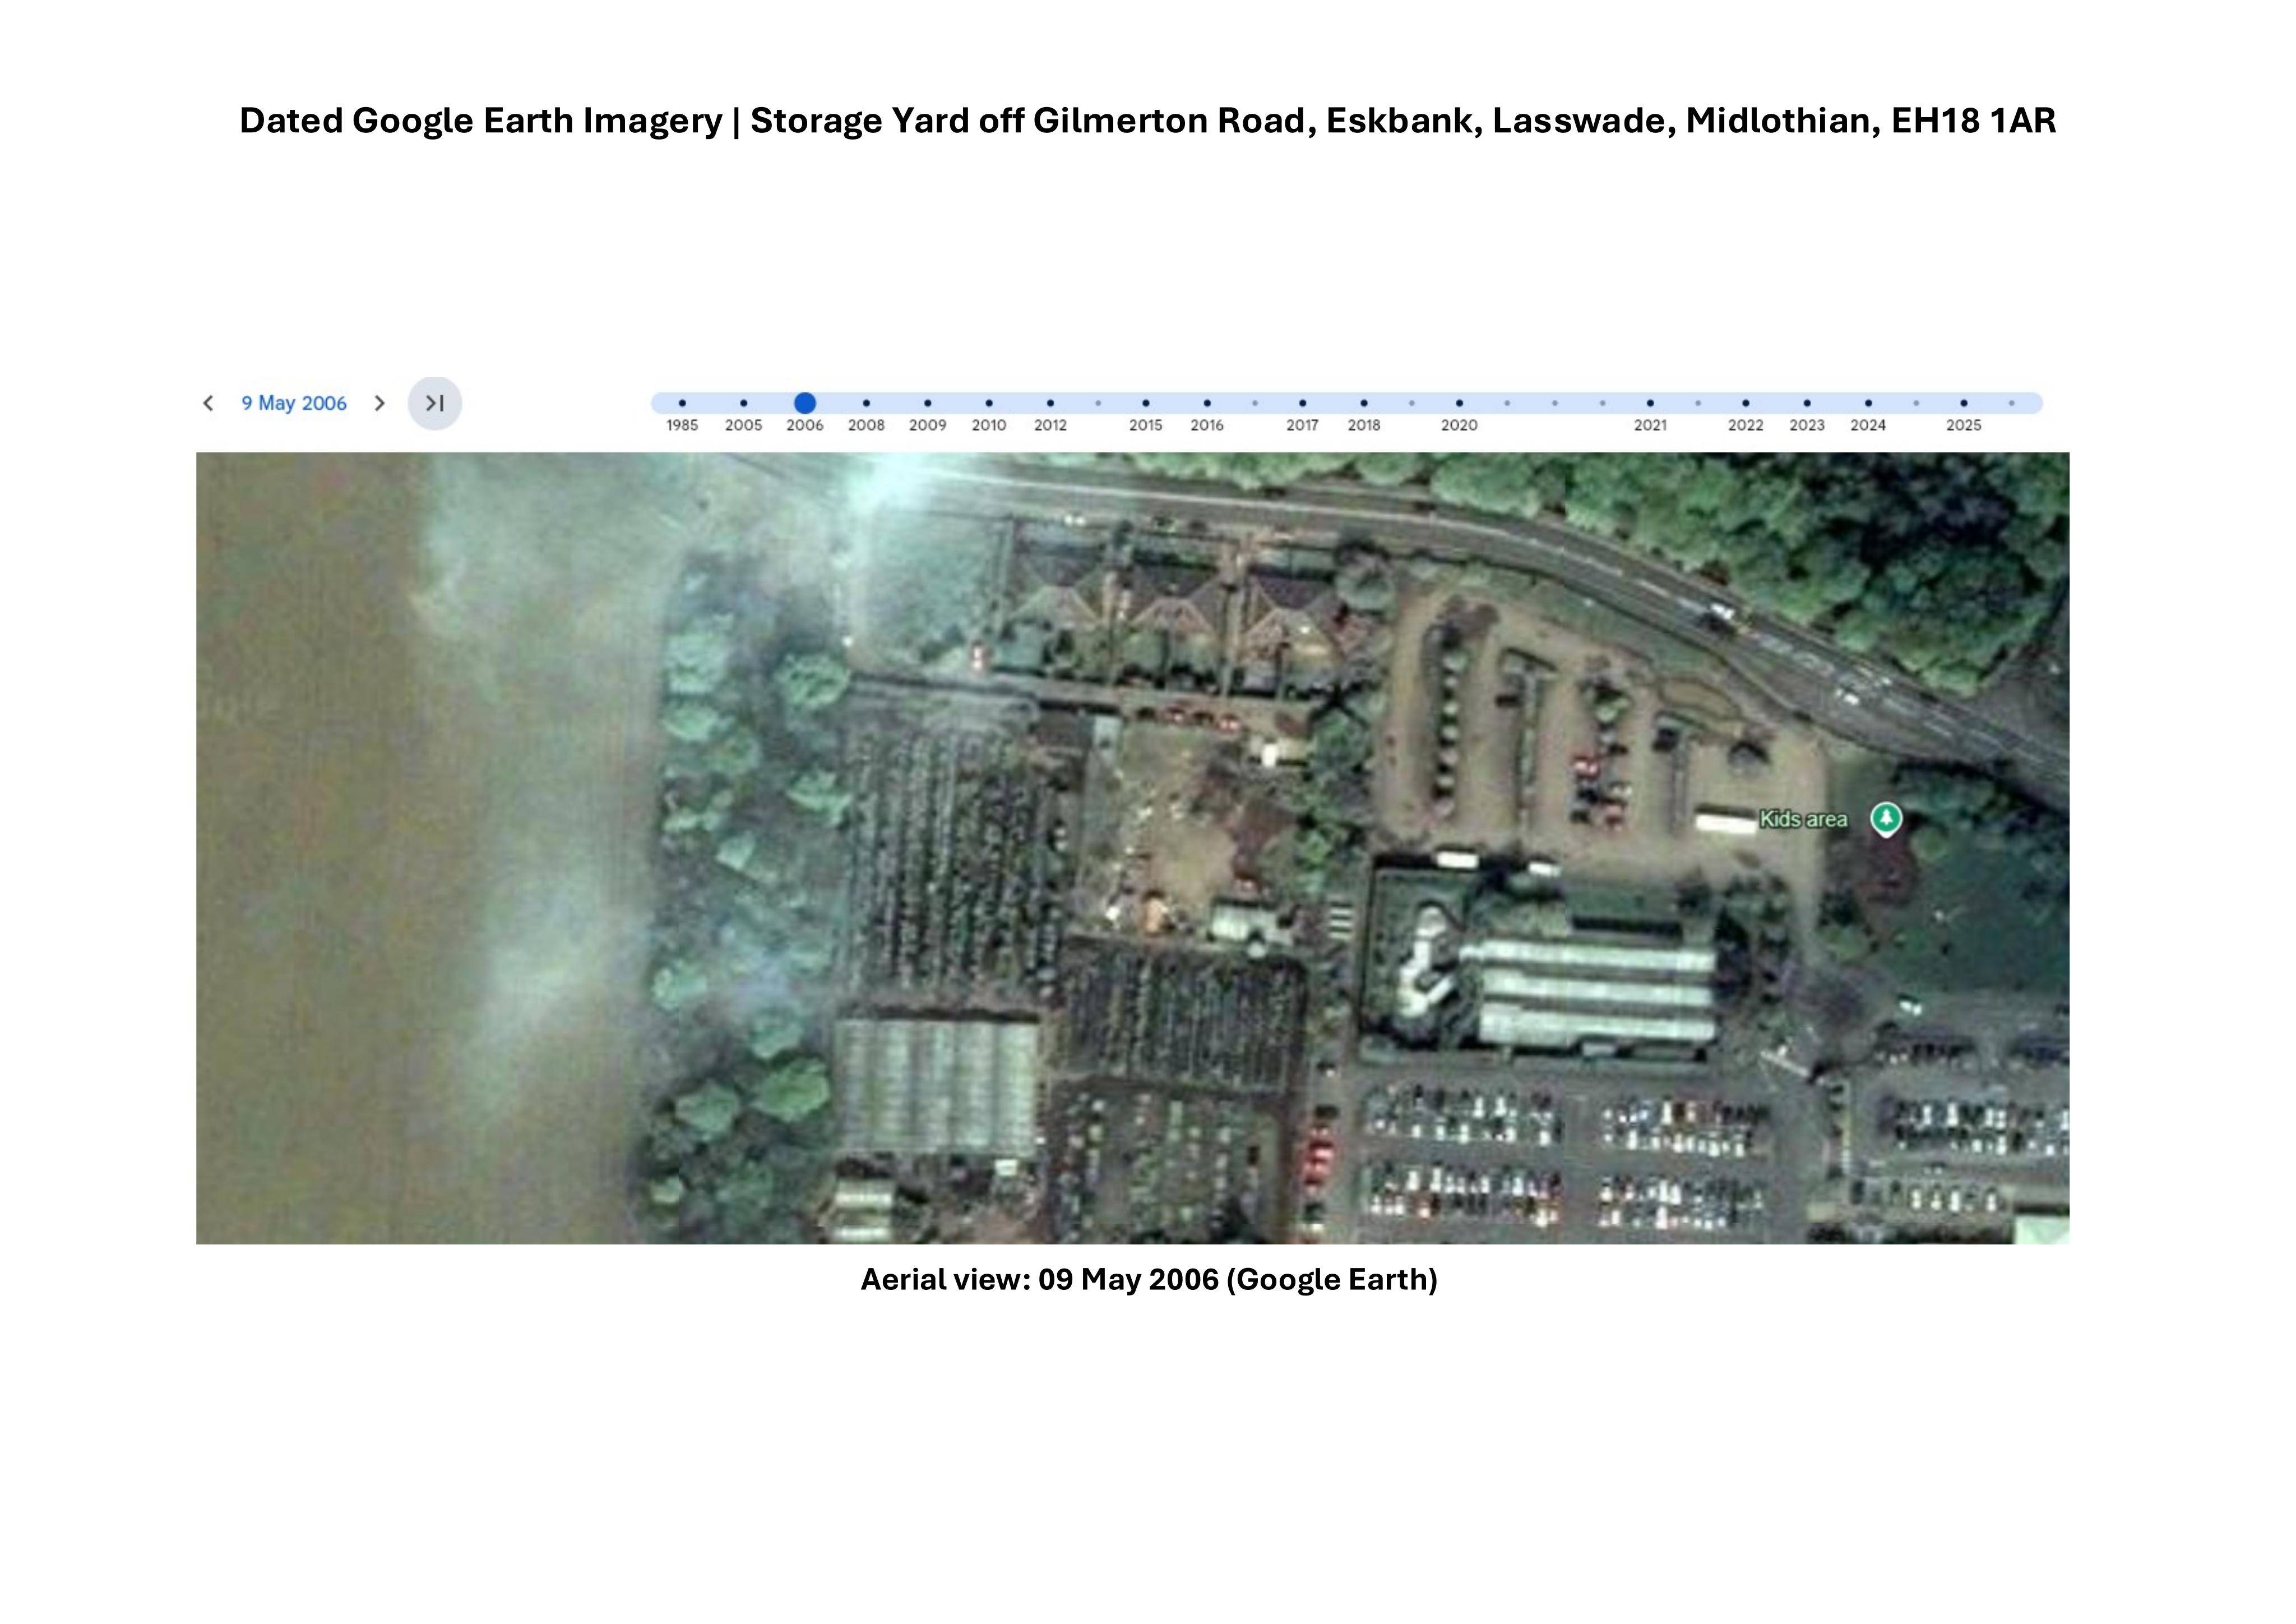Select the 2012 timeline marker

point(1050,403)
